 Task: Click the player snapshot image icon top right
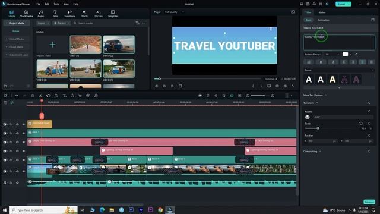[293, 12]
